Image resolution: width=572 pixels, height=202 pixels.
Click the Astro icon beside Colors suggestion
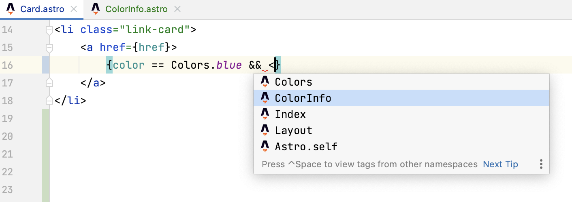pyautogui.click(x=265, y=82)
